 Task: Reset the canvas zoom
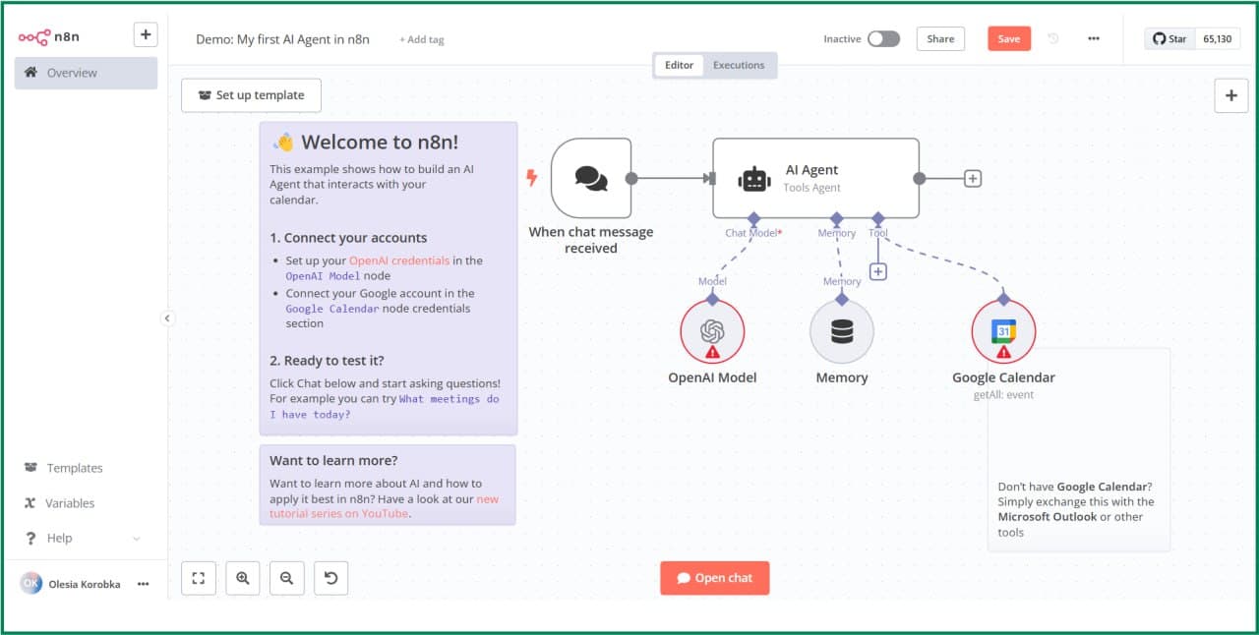coord(331,578)
